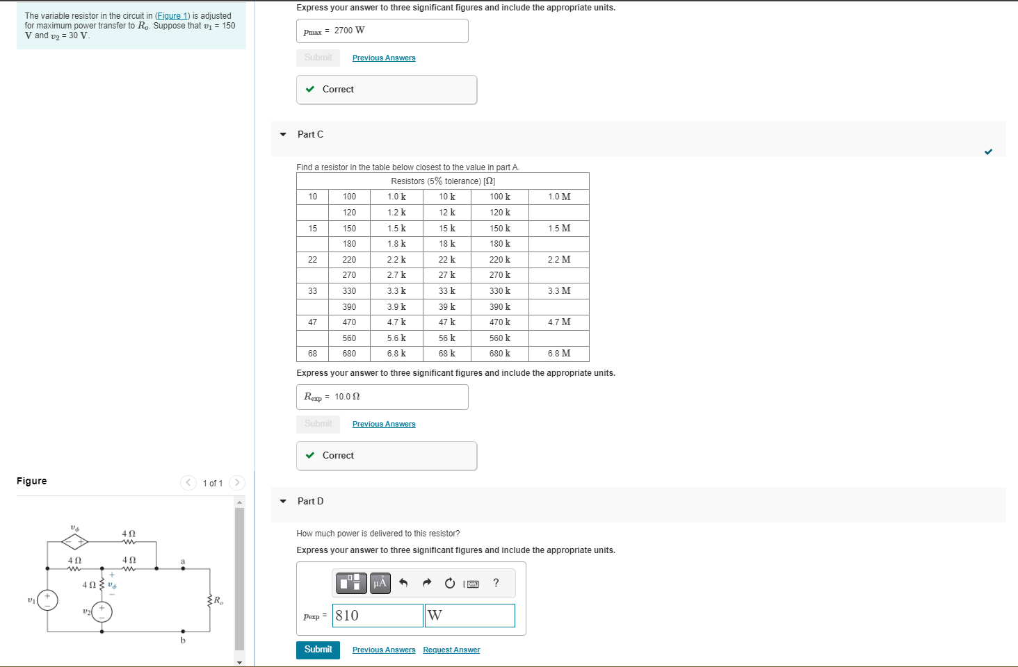The height and width of the screenshot is (667, 1018).
Task: Open the Figure 1 link
Action: [172, 15]
